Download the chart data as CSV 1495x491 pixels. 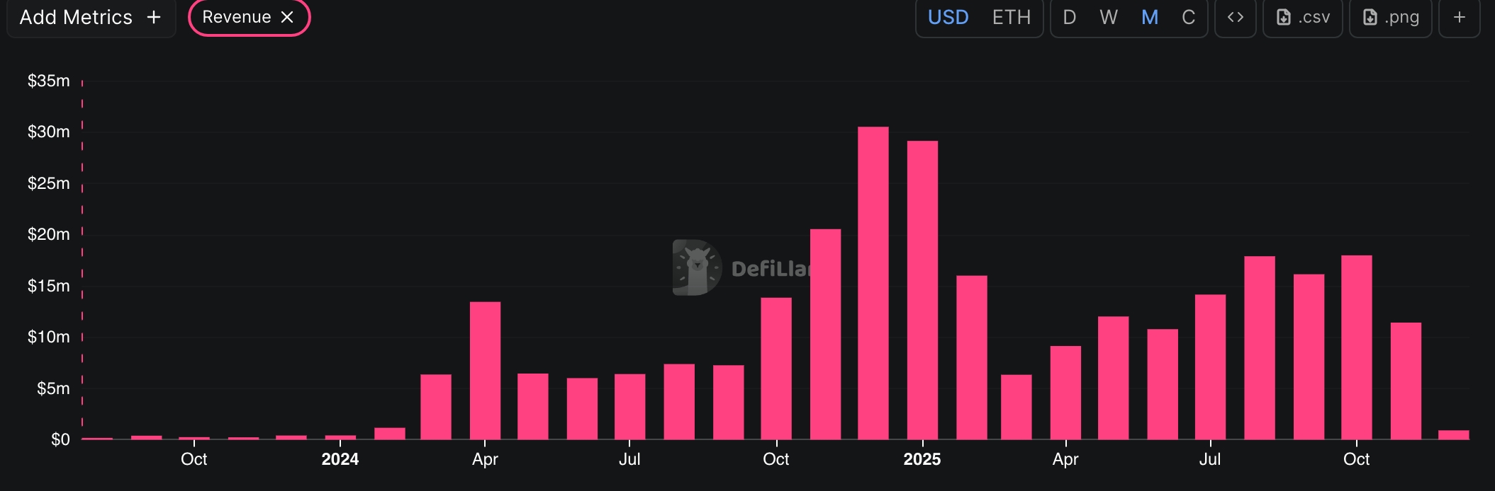point(1302,17)
